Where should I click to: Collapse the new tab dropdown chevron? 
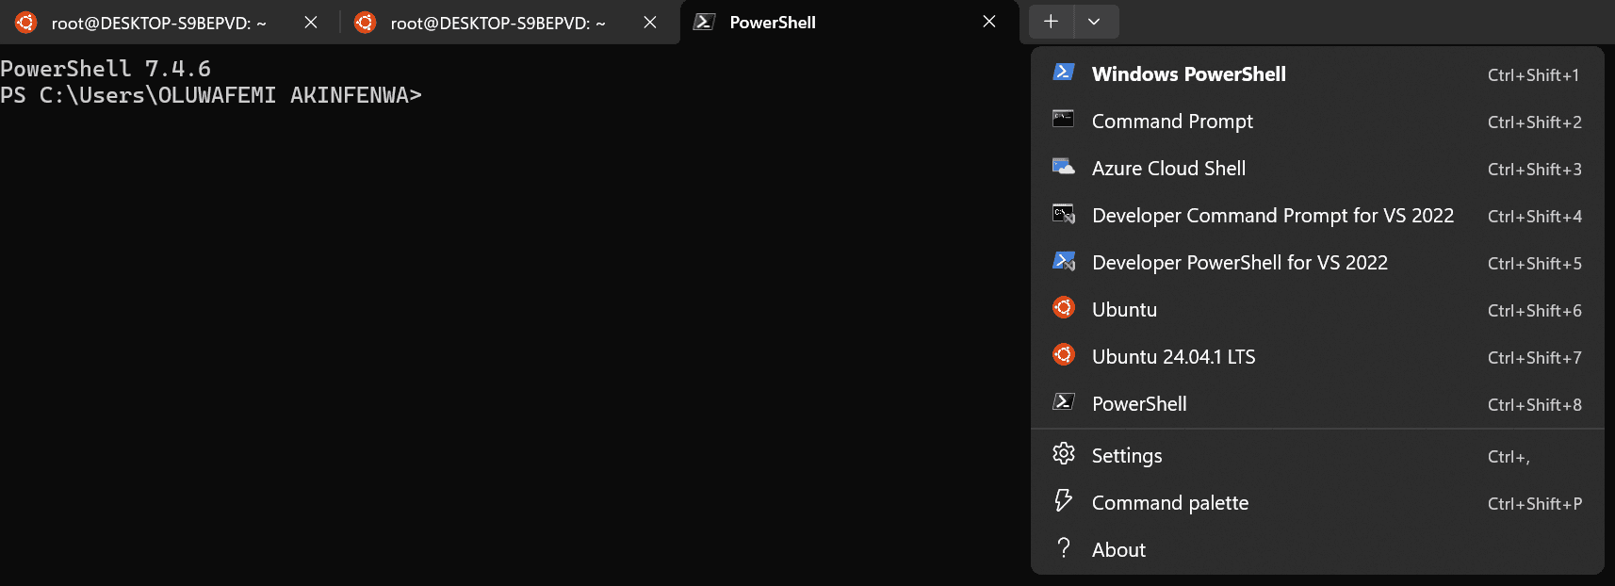[1094, 22]
